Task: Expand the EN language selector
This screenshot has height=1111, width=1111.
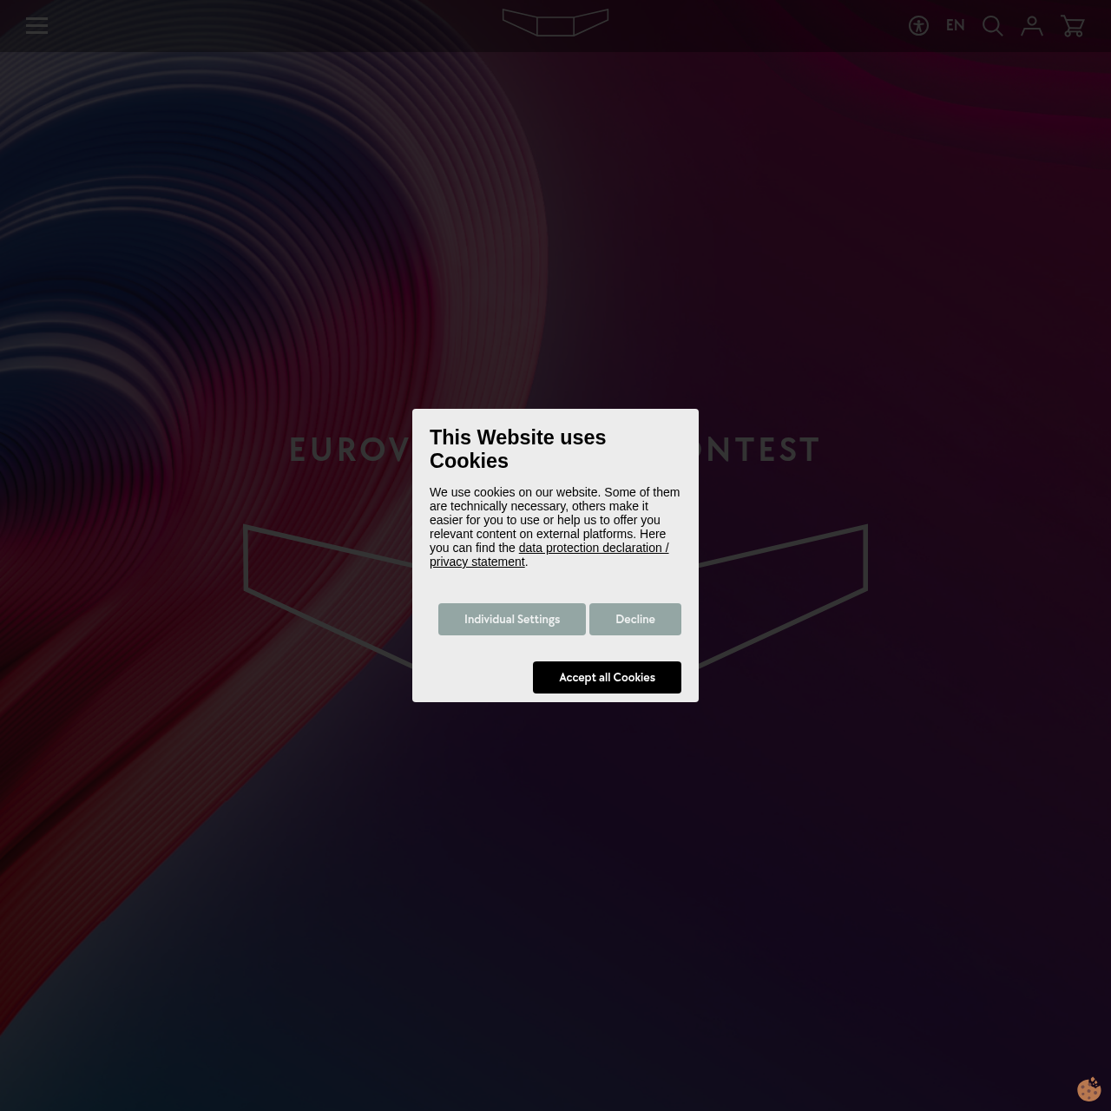Action: [x=955, y=26]
